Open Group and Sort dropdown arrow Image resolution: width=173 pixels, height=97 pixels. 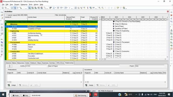[x=67, y=8]
